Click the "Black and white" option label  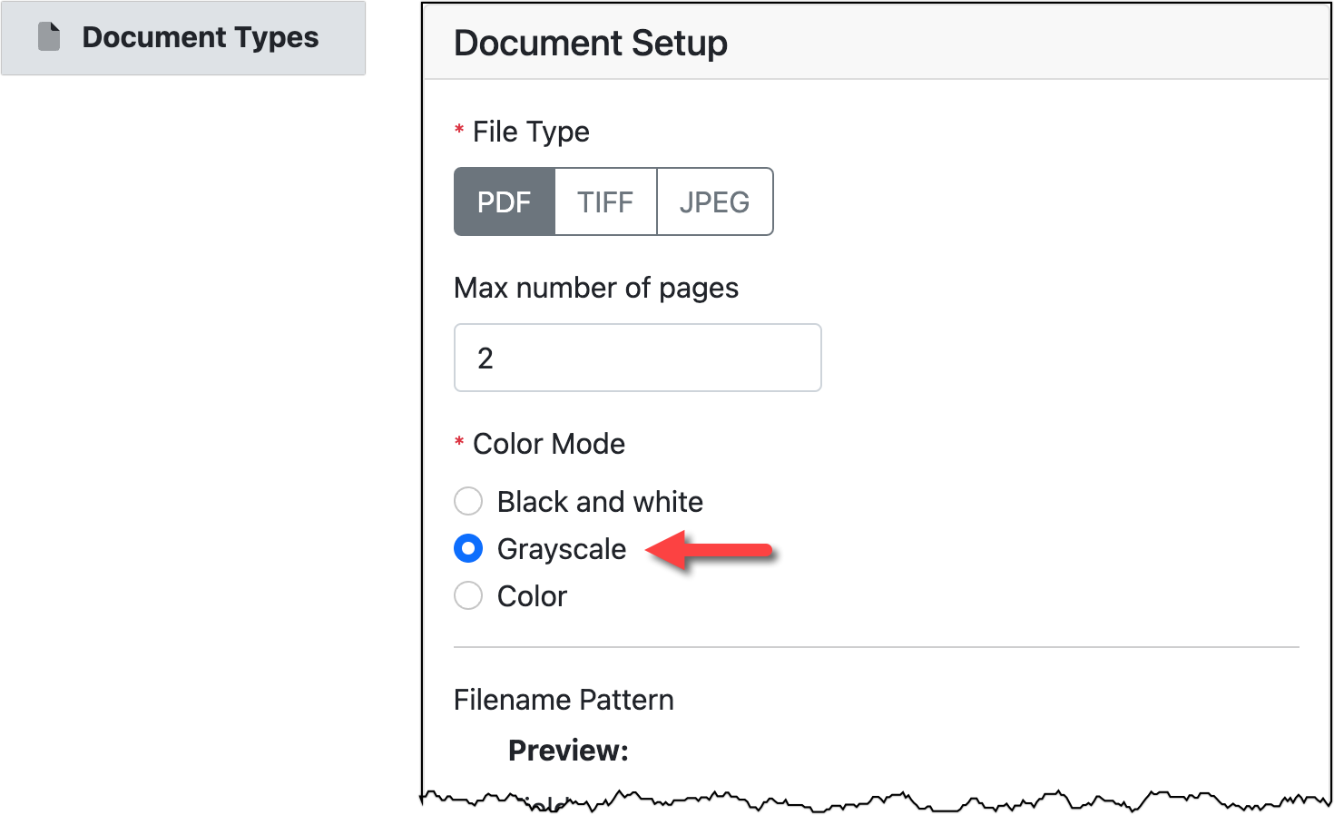(x=600, y=502)
